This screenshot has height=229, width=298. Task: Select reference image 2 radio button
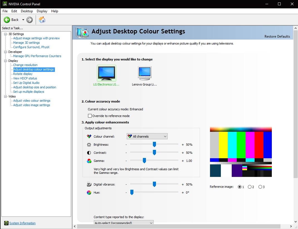250,187
